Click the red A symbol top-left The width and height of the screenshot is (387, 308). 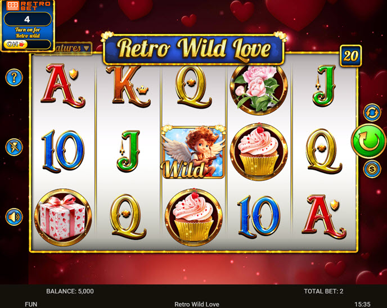pyautogui.click(x=62, y=85)
